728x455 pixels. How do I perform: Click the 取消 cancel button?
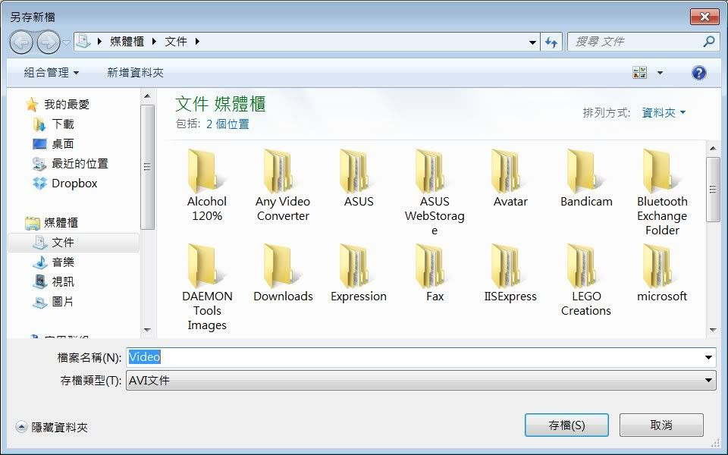pos(661,425)
